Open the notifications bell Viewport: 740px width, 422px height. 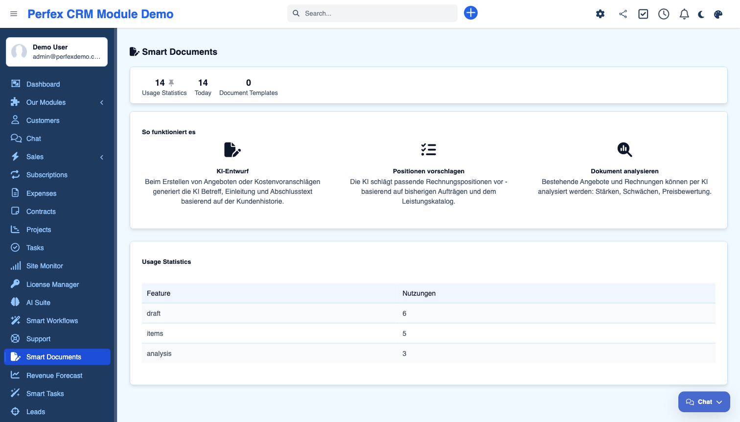[x=684, y=14]
